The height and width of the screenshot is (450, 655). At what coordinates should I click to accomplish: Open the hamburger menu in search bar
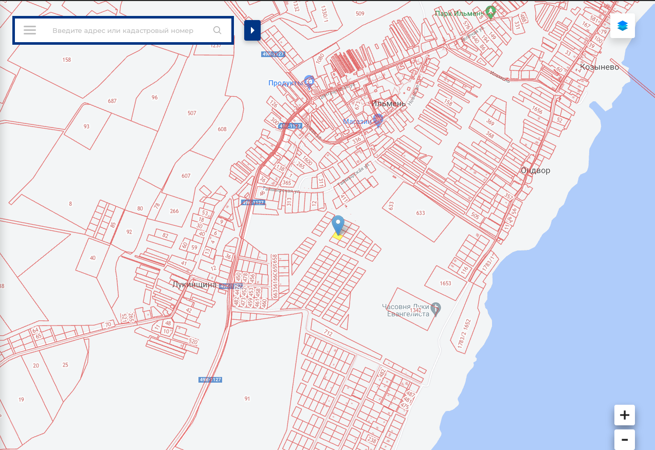click(x=30, y=30)
